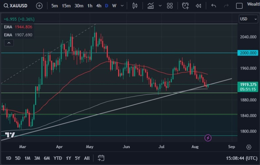The image size is (260, 165).
Task: Open the Indicators panel icon
Action: point(150,6)
